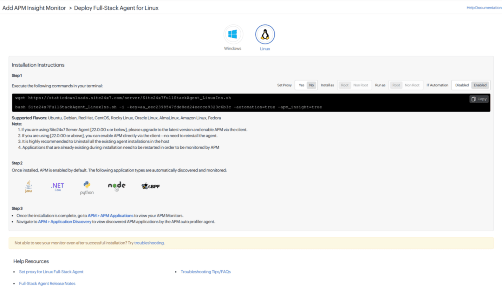
Task: Click the Python logo
Action: 87,188
